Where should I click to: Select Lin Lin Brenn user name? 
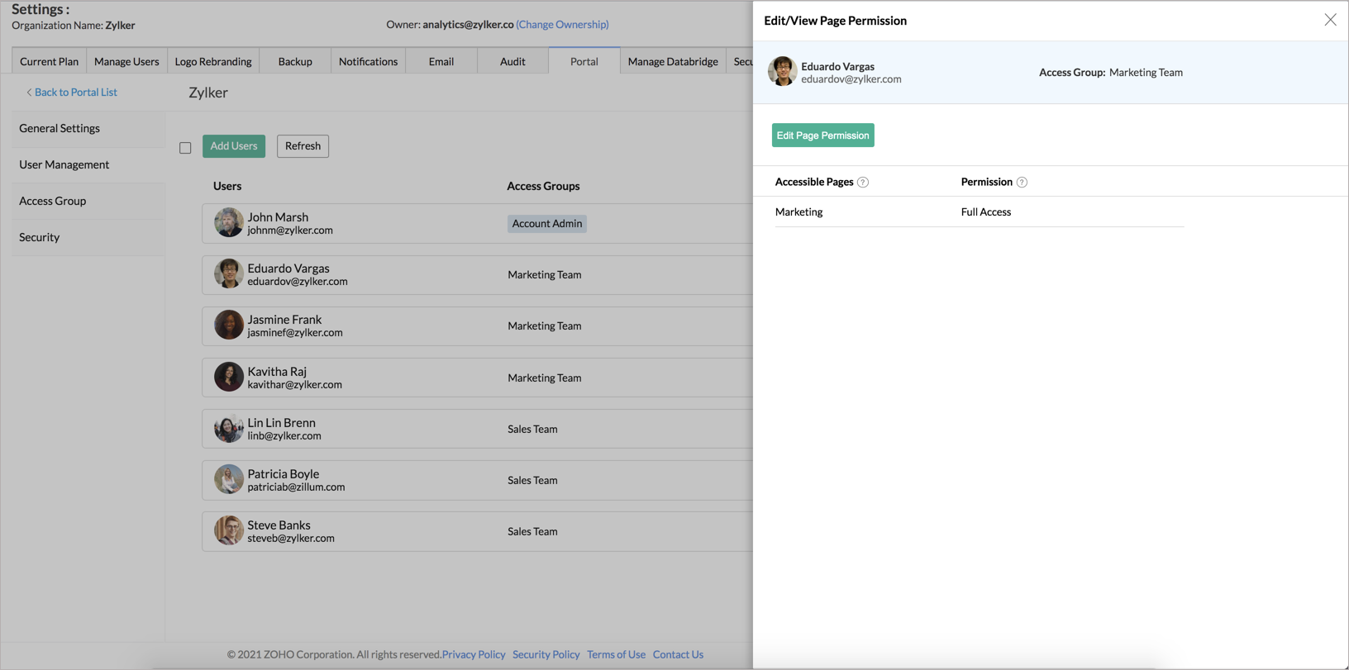[282, 423]
